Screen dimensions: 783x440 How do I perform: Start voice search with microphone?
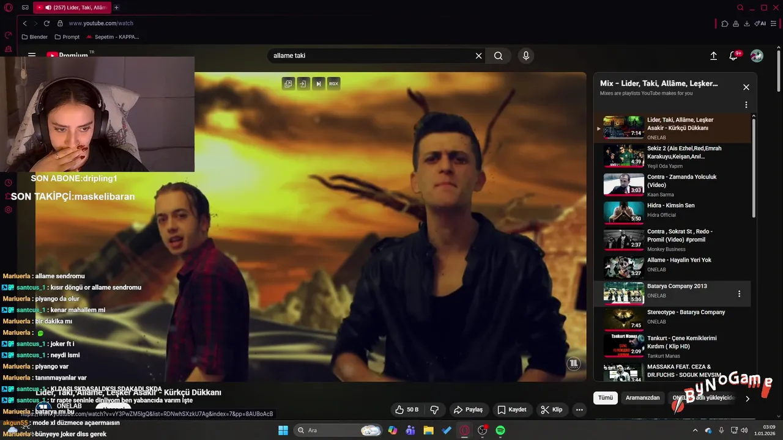point(525,56)
